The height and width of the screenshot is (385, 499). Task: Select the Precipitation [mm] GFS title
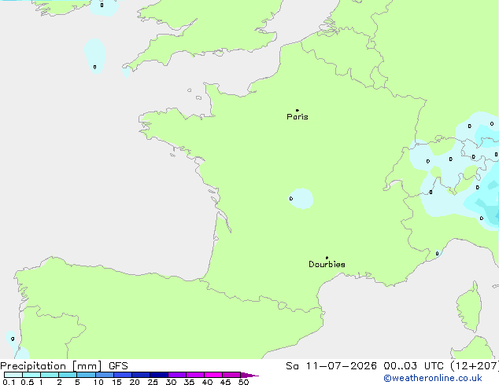point(64,366)
